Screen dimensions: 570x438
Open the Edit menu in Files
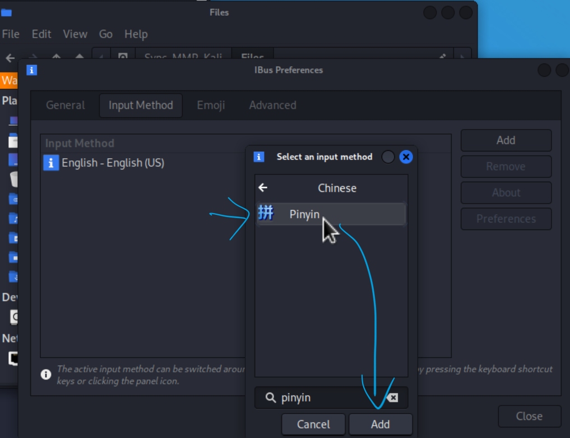click(x=41, y=34)
